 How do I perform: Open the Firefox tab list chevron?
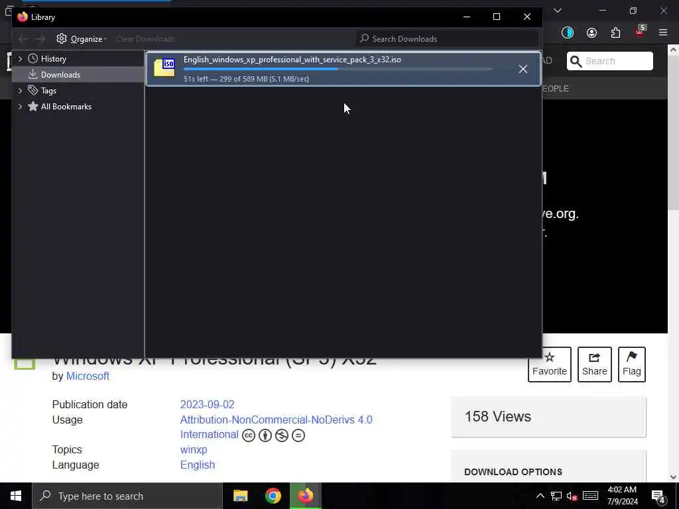tap(558, 11)
